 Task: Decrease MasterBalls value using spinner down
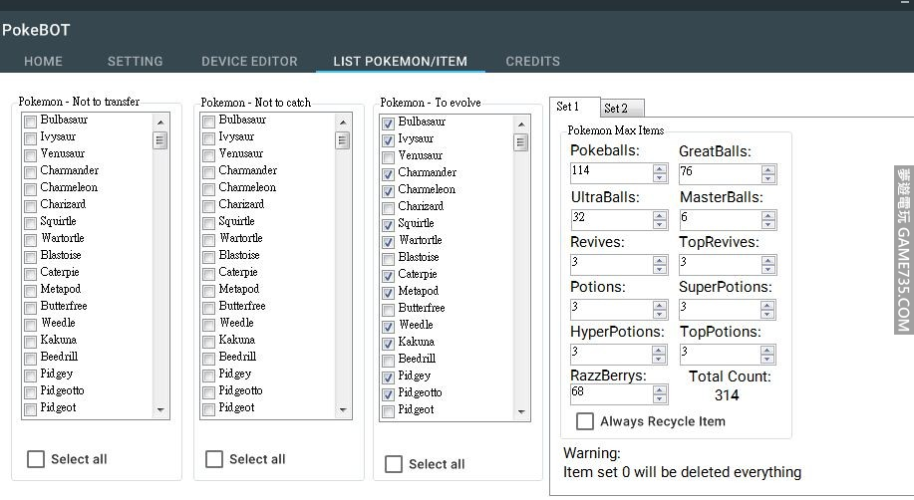point(767,224)
